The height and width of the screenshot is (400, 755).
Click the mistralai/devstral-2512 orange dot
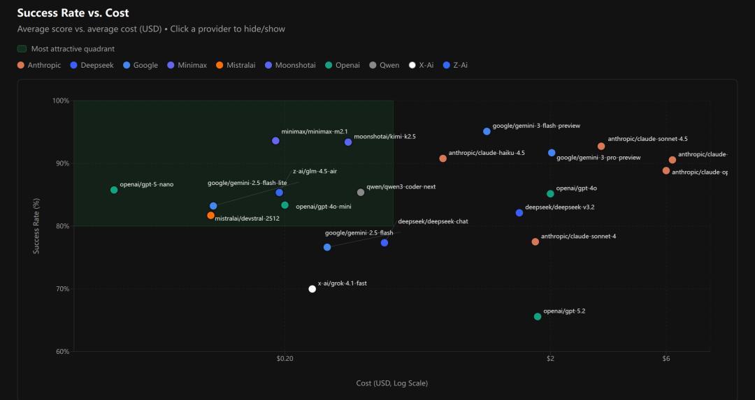pos(210,216)
